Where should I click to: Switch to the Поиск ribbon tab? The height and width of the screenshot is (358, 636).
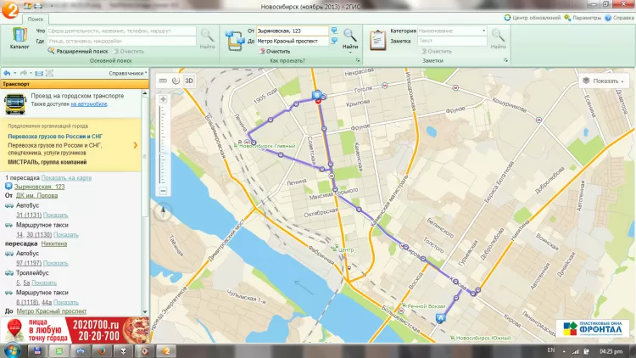click(x=36, y=19)
